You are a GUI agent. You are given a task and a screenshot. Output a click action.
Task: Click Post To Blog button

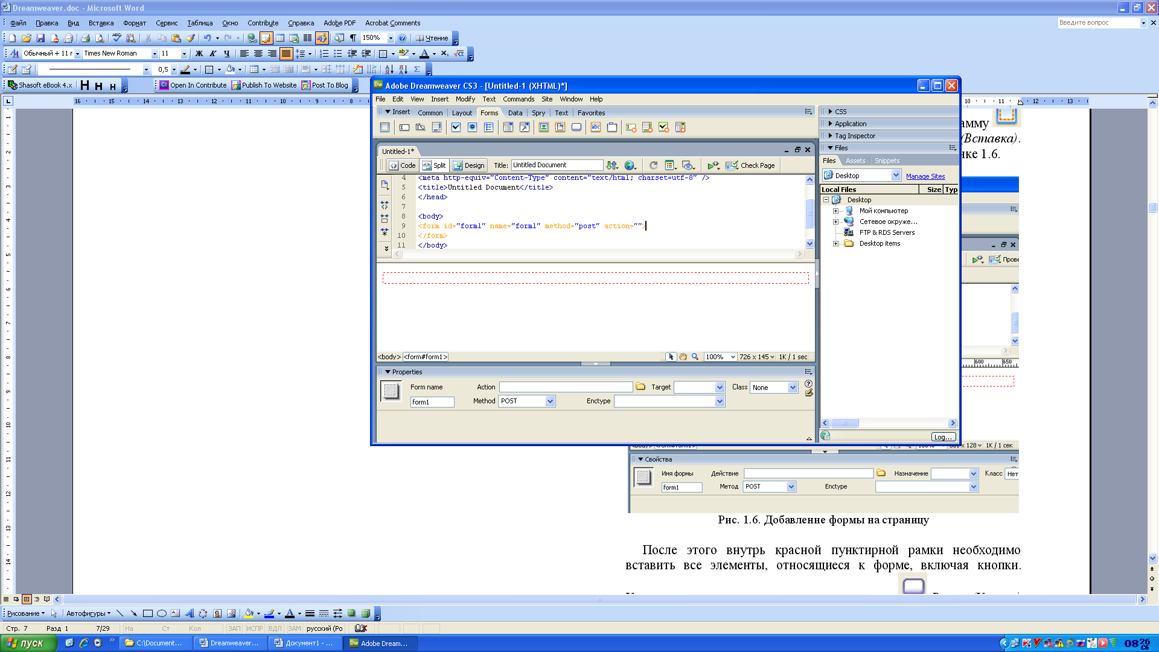(325, 85)
